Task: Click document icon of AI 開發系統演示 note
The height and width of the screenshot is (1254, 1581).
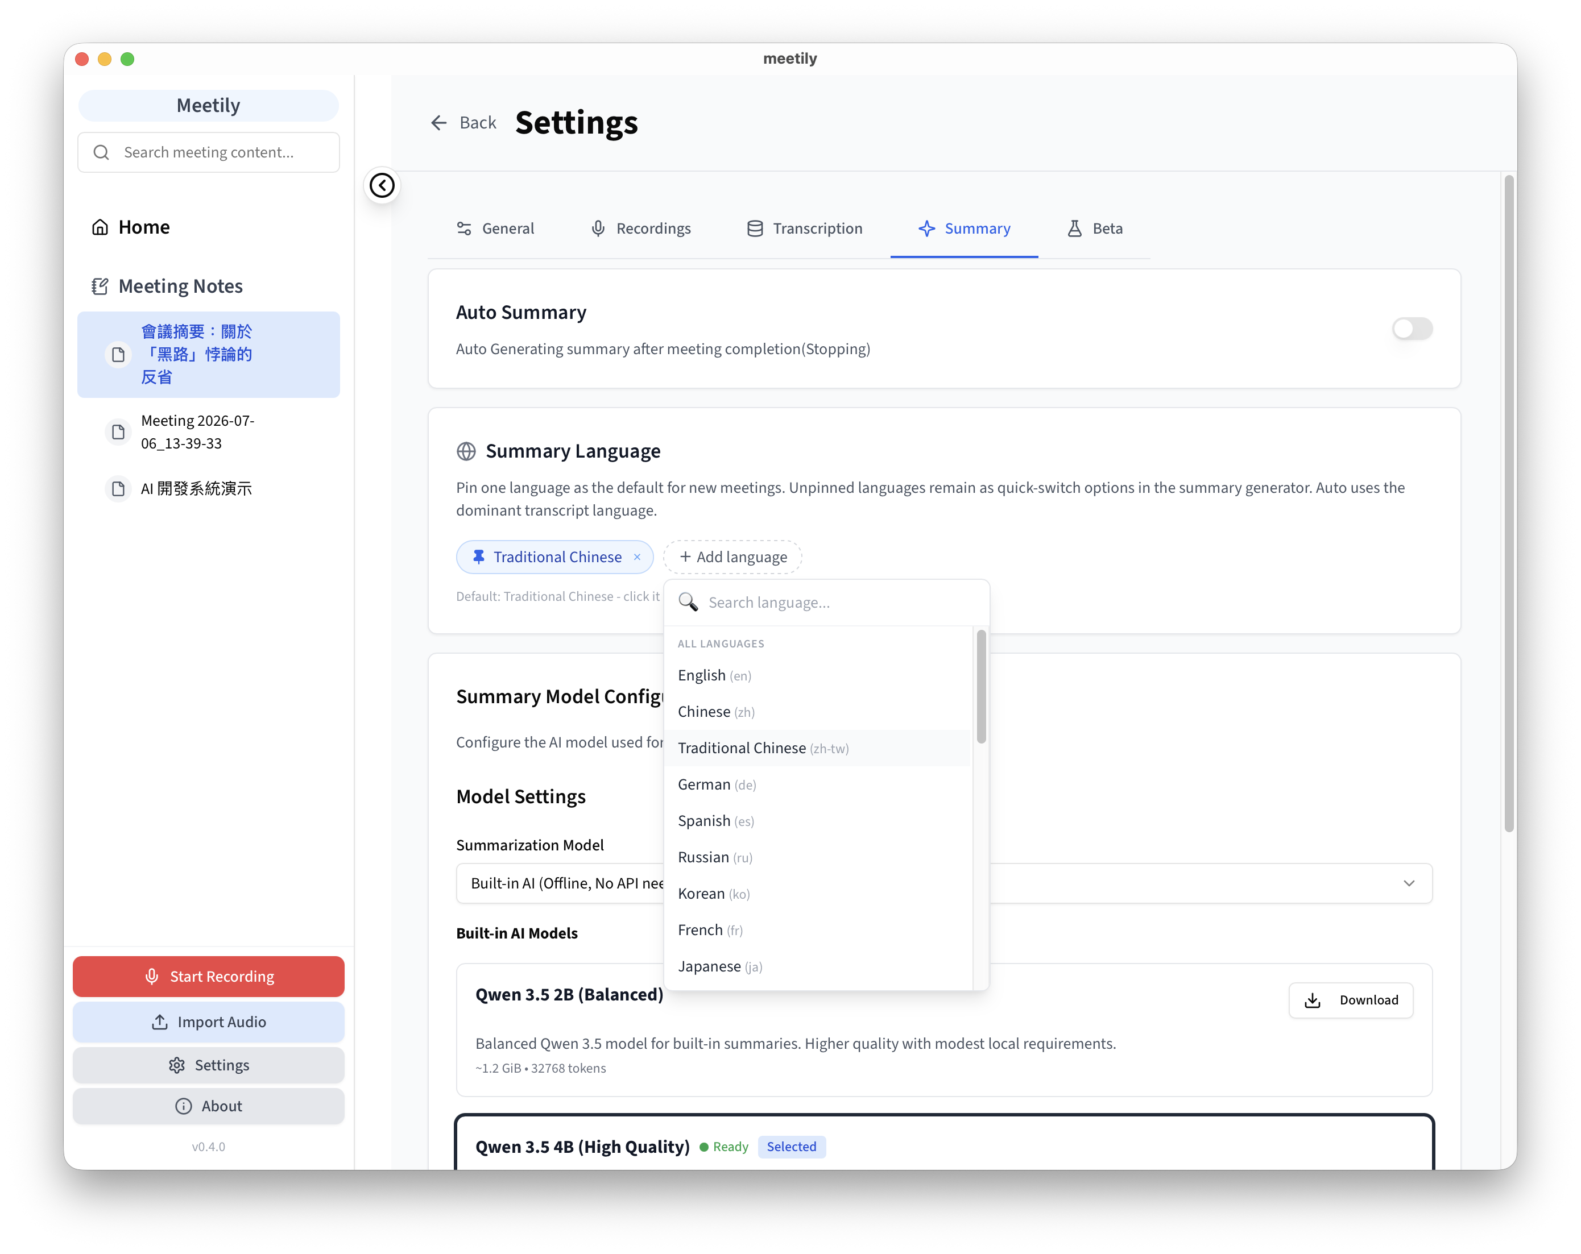Action: pyautogui.click(x=118, y=489)
